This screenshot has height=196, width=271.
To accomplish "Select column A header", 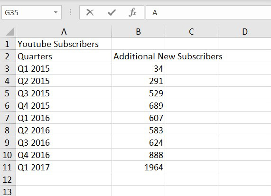I will click(64, 32).
